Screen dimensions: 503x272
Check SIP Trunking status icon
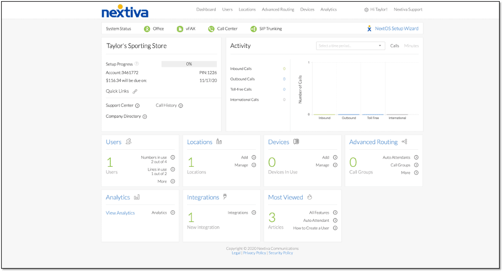click(x=253, y=29)
